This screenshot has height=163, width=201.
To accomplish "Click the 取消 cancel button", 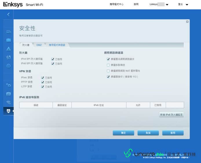I will click(148, 133).
